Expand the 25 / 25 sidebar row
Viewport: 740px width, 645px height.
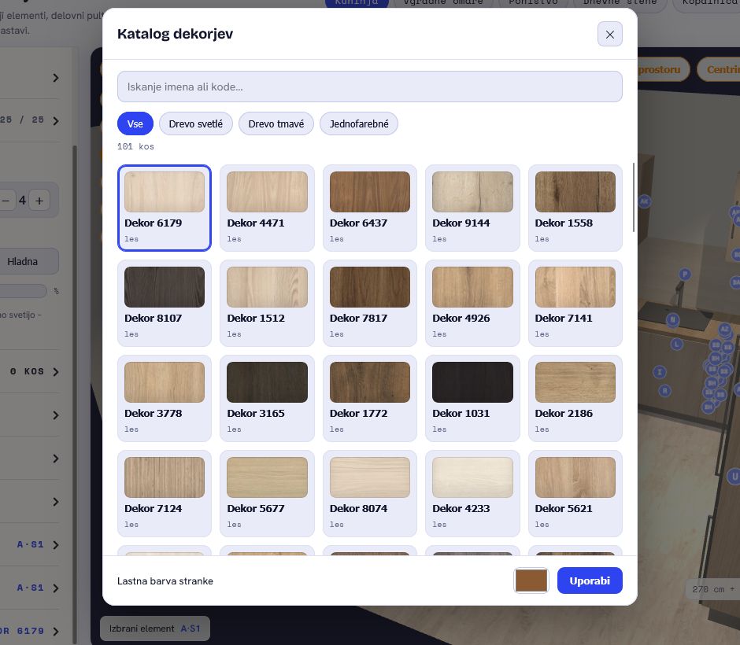pyautogui.click(x=29, y=120)
